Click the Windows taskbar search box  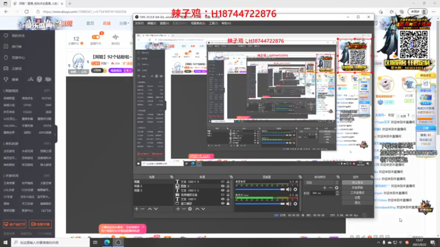tap(50, 243)
